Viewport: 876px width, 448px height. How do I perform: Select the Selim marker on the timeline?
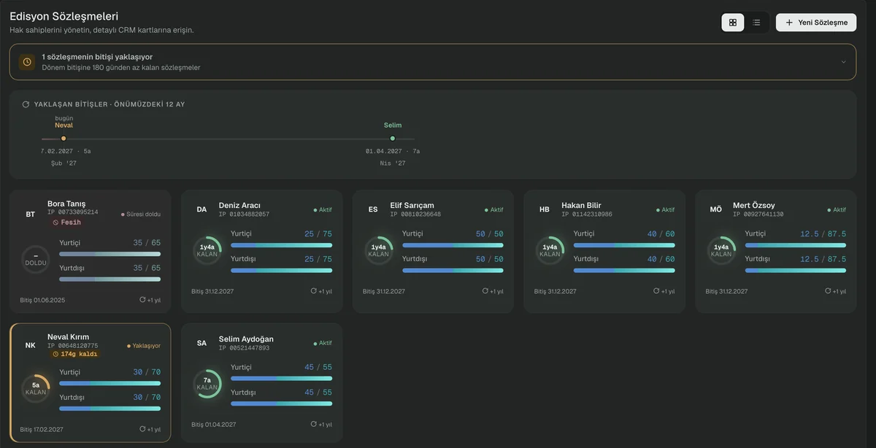pyautogui.click(x=393, y=138)
